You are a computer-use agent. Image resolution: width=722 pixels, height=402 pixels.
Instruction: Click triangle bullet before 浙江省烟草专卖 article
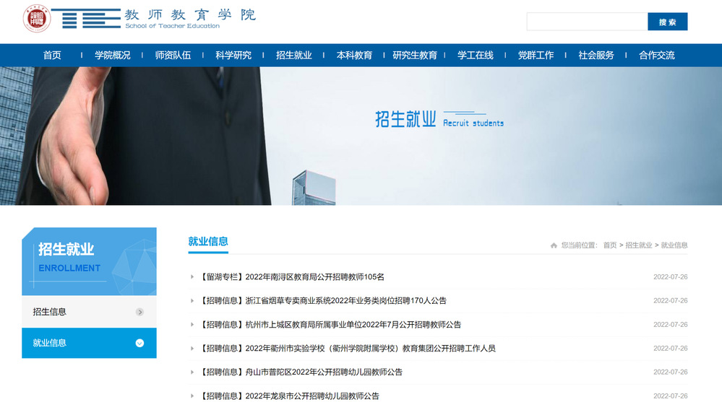coord(192,300)
